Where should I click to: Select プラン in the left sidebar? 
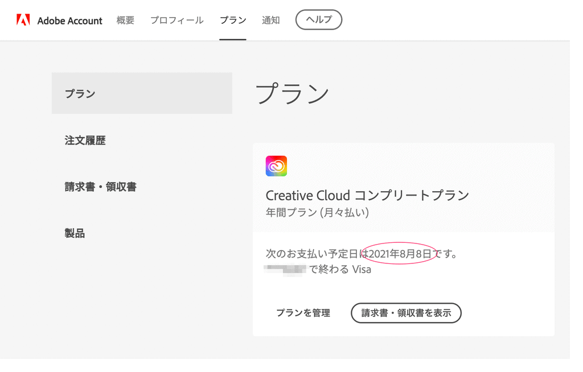pyautogui.click(x=80, y=94)
